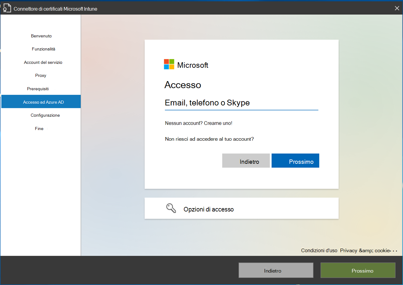
Task: Select the Fine step
Action: point(39,129)
